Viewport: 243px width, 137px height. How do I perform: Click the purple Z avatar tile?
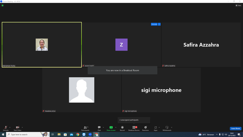121,45
